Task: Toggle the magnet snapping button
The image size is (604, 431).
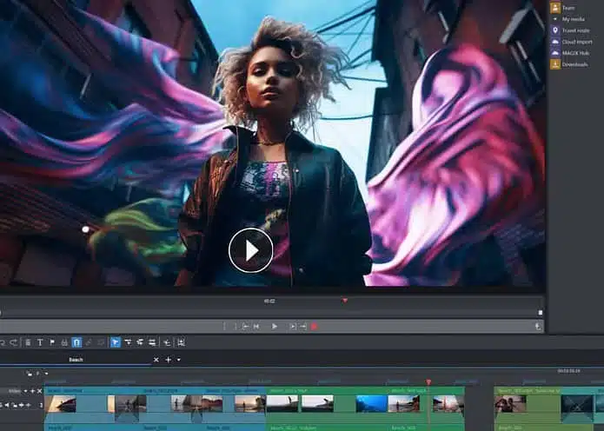Action: (76, 342)
